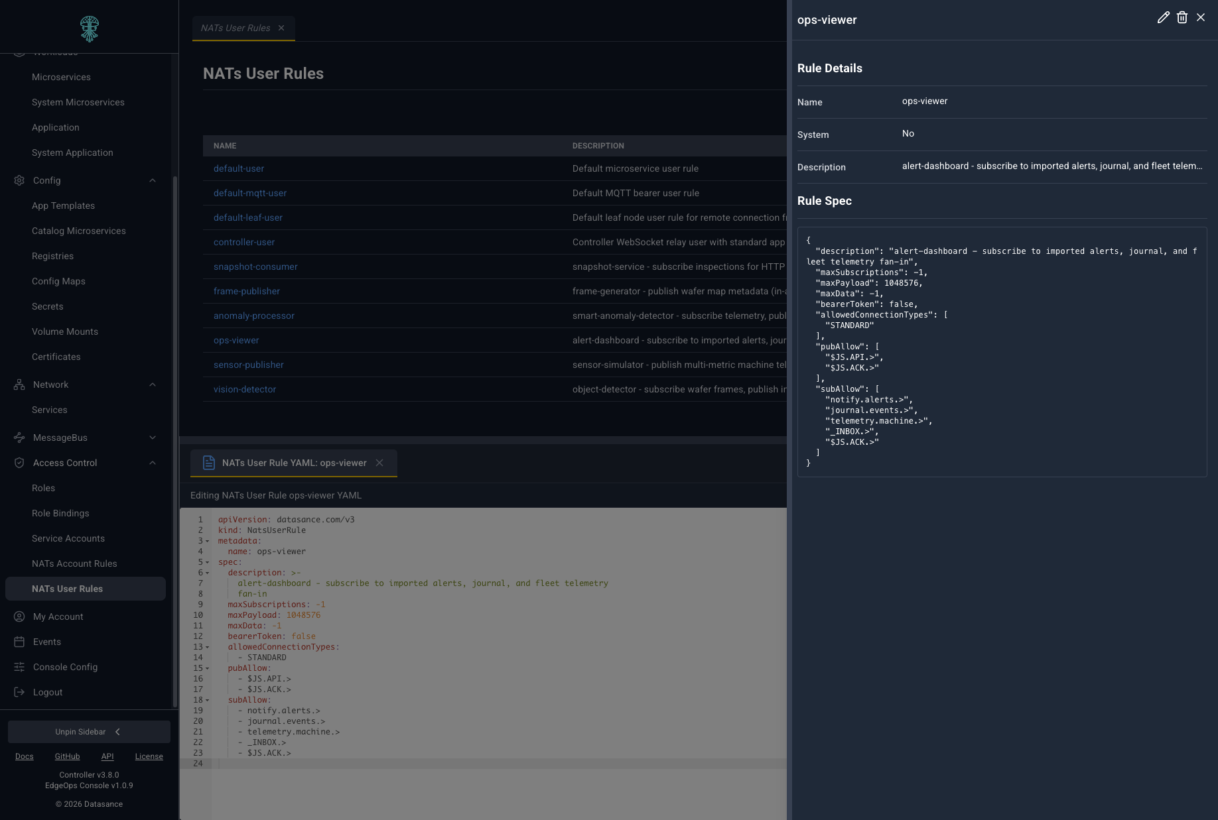The image size is (1218, 820).
Task: Collapse the Network section chevron
Action: pos(153,384)
